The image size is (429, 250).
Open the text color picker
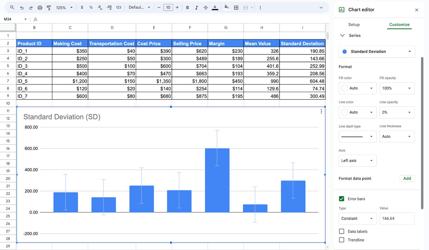[x=215, y=7]
